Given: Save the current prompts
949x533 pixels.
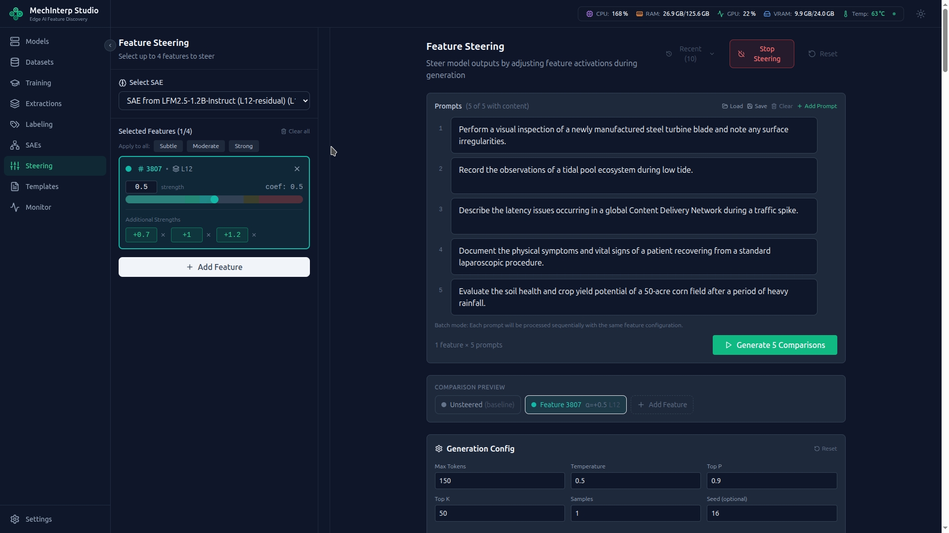Looking at the screenshot, I should (757, 106).
